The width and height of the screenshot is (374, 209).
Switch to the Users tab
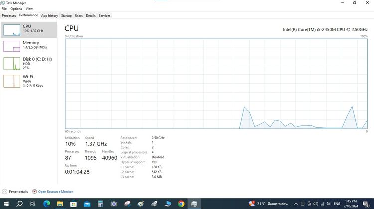(79, 16)
